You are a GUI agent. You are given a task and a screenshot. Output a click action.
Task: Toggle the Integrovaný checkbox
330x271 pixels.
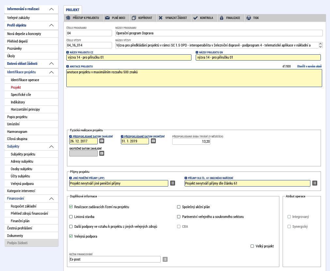click(289, 217)
